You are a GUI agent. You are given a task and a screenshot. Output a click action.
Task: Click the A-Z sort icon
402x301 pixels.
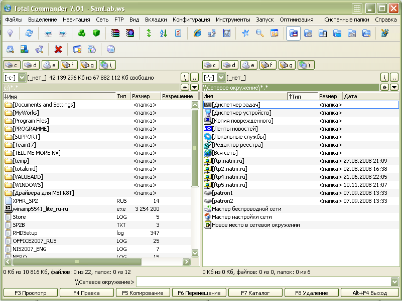pos(164,33)
